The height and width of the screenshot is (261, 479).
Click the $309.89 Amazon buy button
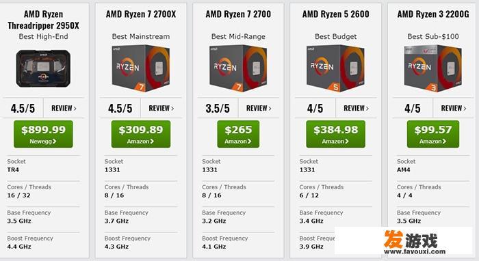click(x=141, y=134)
